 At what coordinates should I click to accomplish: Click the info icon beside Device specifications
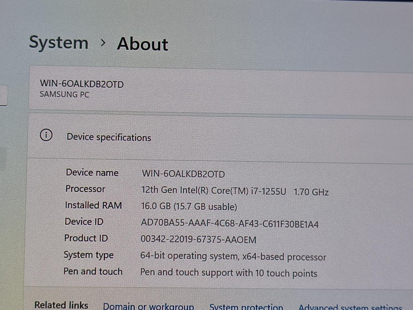[46, 135]
